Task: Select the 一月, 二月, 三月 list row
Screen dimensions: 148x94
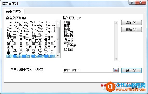Action: pyautogui.click(x=31, y=41)
